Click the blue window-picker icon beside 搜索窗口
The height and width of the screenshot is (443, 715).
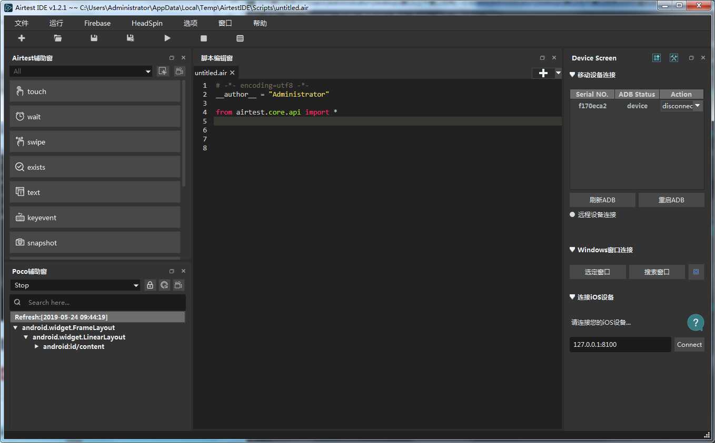point(696,272)
